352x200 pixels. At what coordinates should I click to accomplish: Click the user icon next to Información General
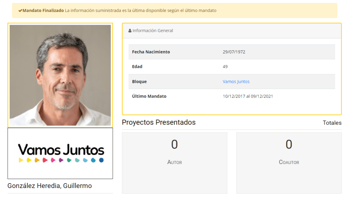pos(130,31)
